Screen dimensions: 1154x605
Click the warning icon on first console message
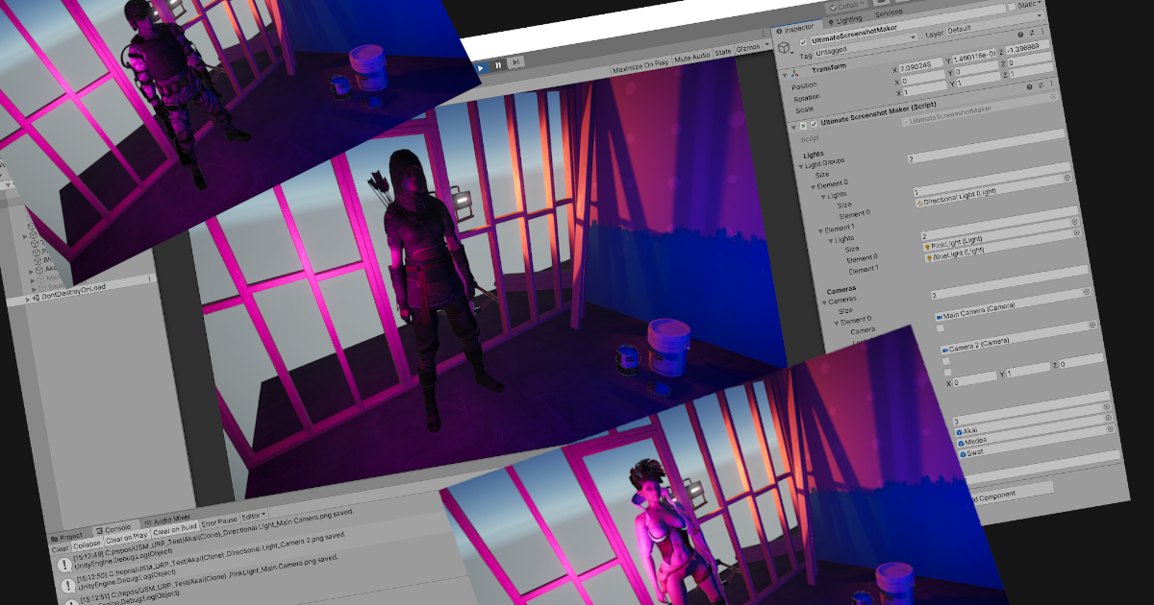[x=63, y=563]
